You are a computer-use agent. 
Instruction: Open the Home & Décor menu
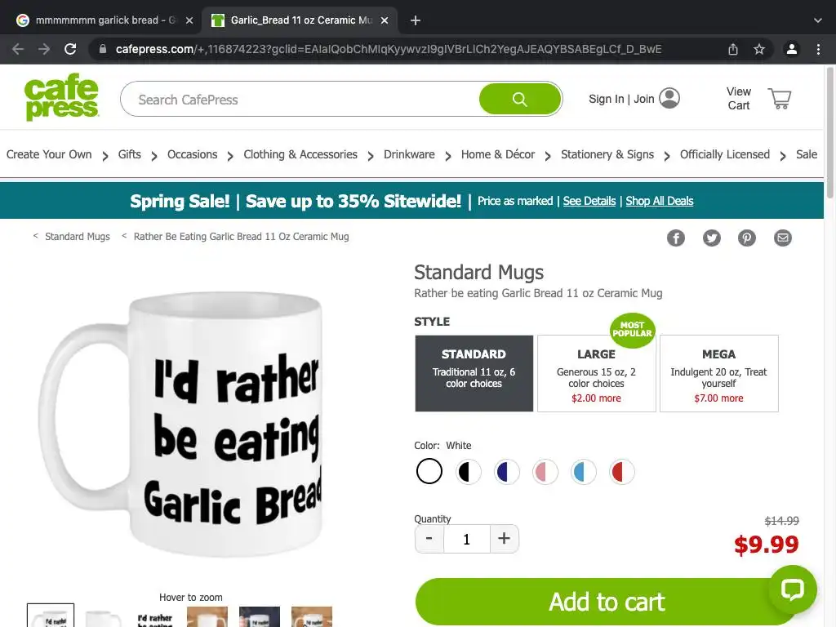tap(497, 154)
